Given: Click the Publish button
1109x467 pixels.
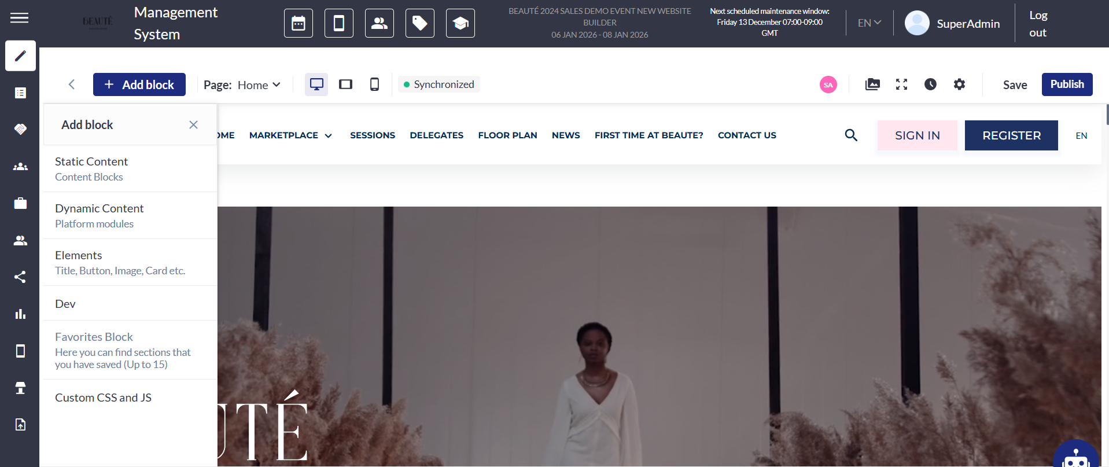Looking at the screenshot, I should click(1067, 84).
